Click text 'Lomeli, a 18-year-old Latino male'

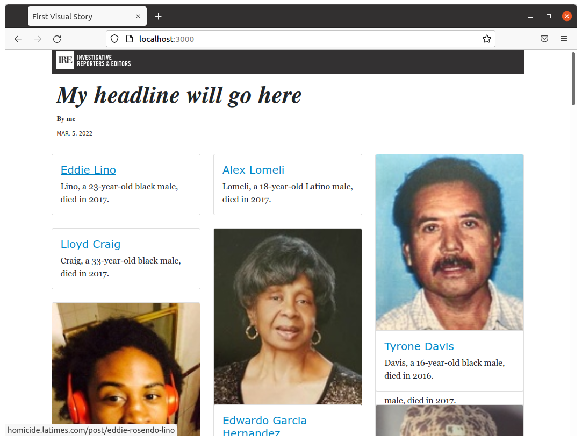[x=288, y=187]
